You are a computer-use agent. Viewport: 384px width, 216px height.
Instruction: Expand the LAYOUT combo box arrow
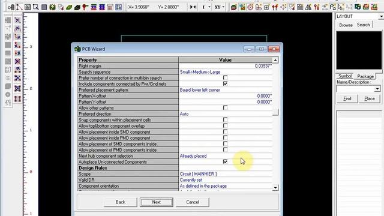381,16
